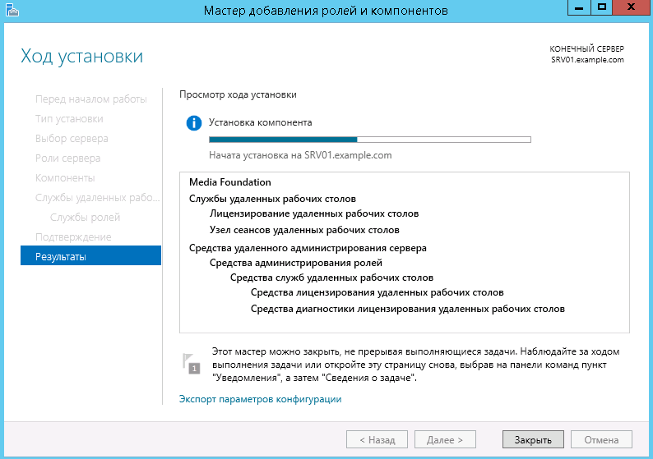Click the Закрыть button
Image resolution: width=653 pixels, height=459 pixels.
pos(533,439)
